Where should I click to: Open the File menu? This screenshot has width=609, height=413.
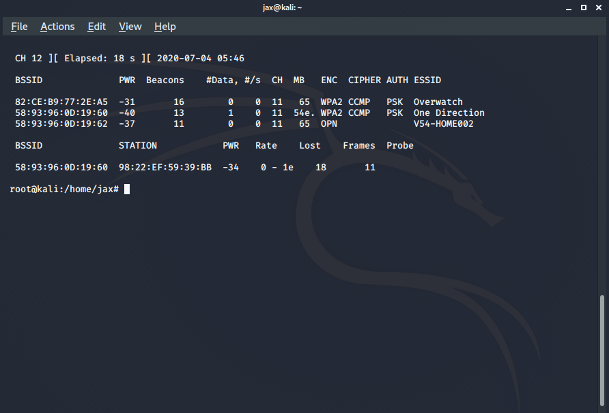[x=19, y=27]
